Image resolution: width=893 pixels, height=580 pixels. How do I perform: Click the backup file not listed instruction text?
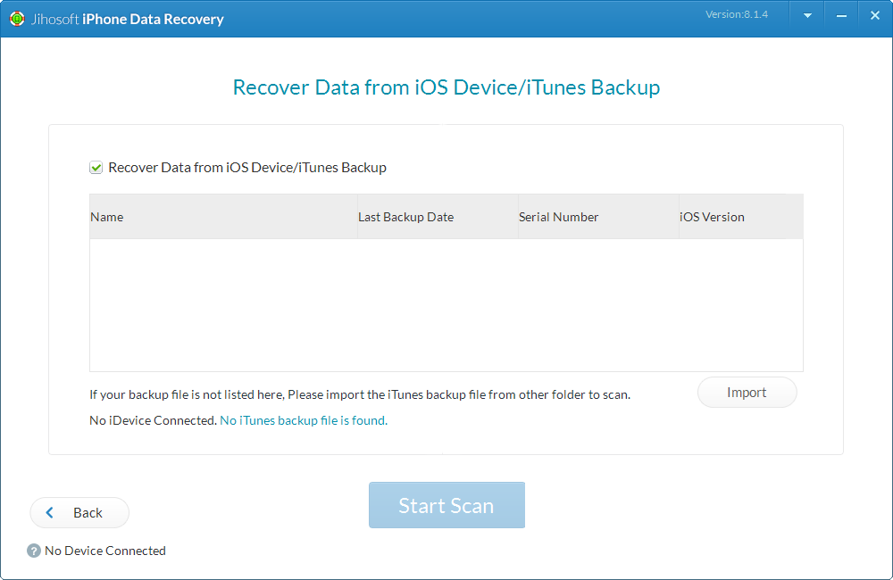tap(360, 394)
